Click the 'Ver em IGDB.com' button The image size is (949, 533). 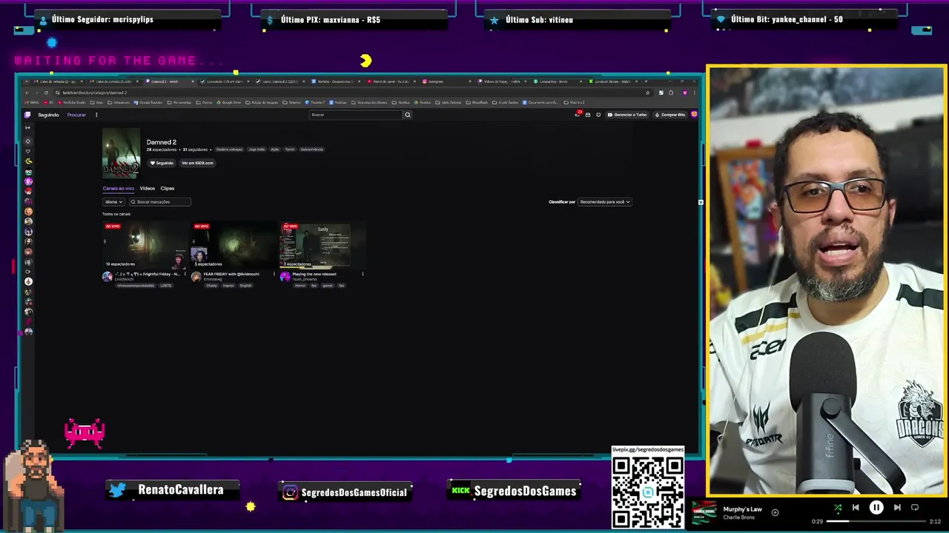197,163
